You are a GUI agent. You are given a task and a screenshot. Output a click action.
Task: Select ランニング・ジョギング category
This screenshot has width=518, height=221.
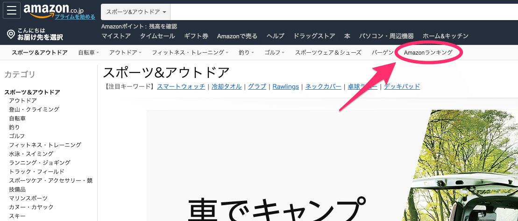[40, 163]
